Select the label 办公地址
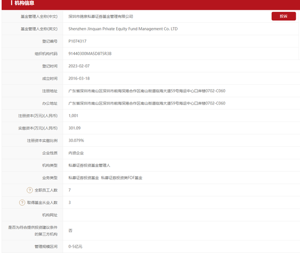Image resolution: width=300 pixels, height=253 pixels. 50,103
